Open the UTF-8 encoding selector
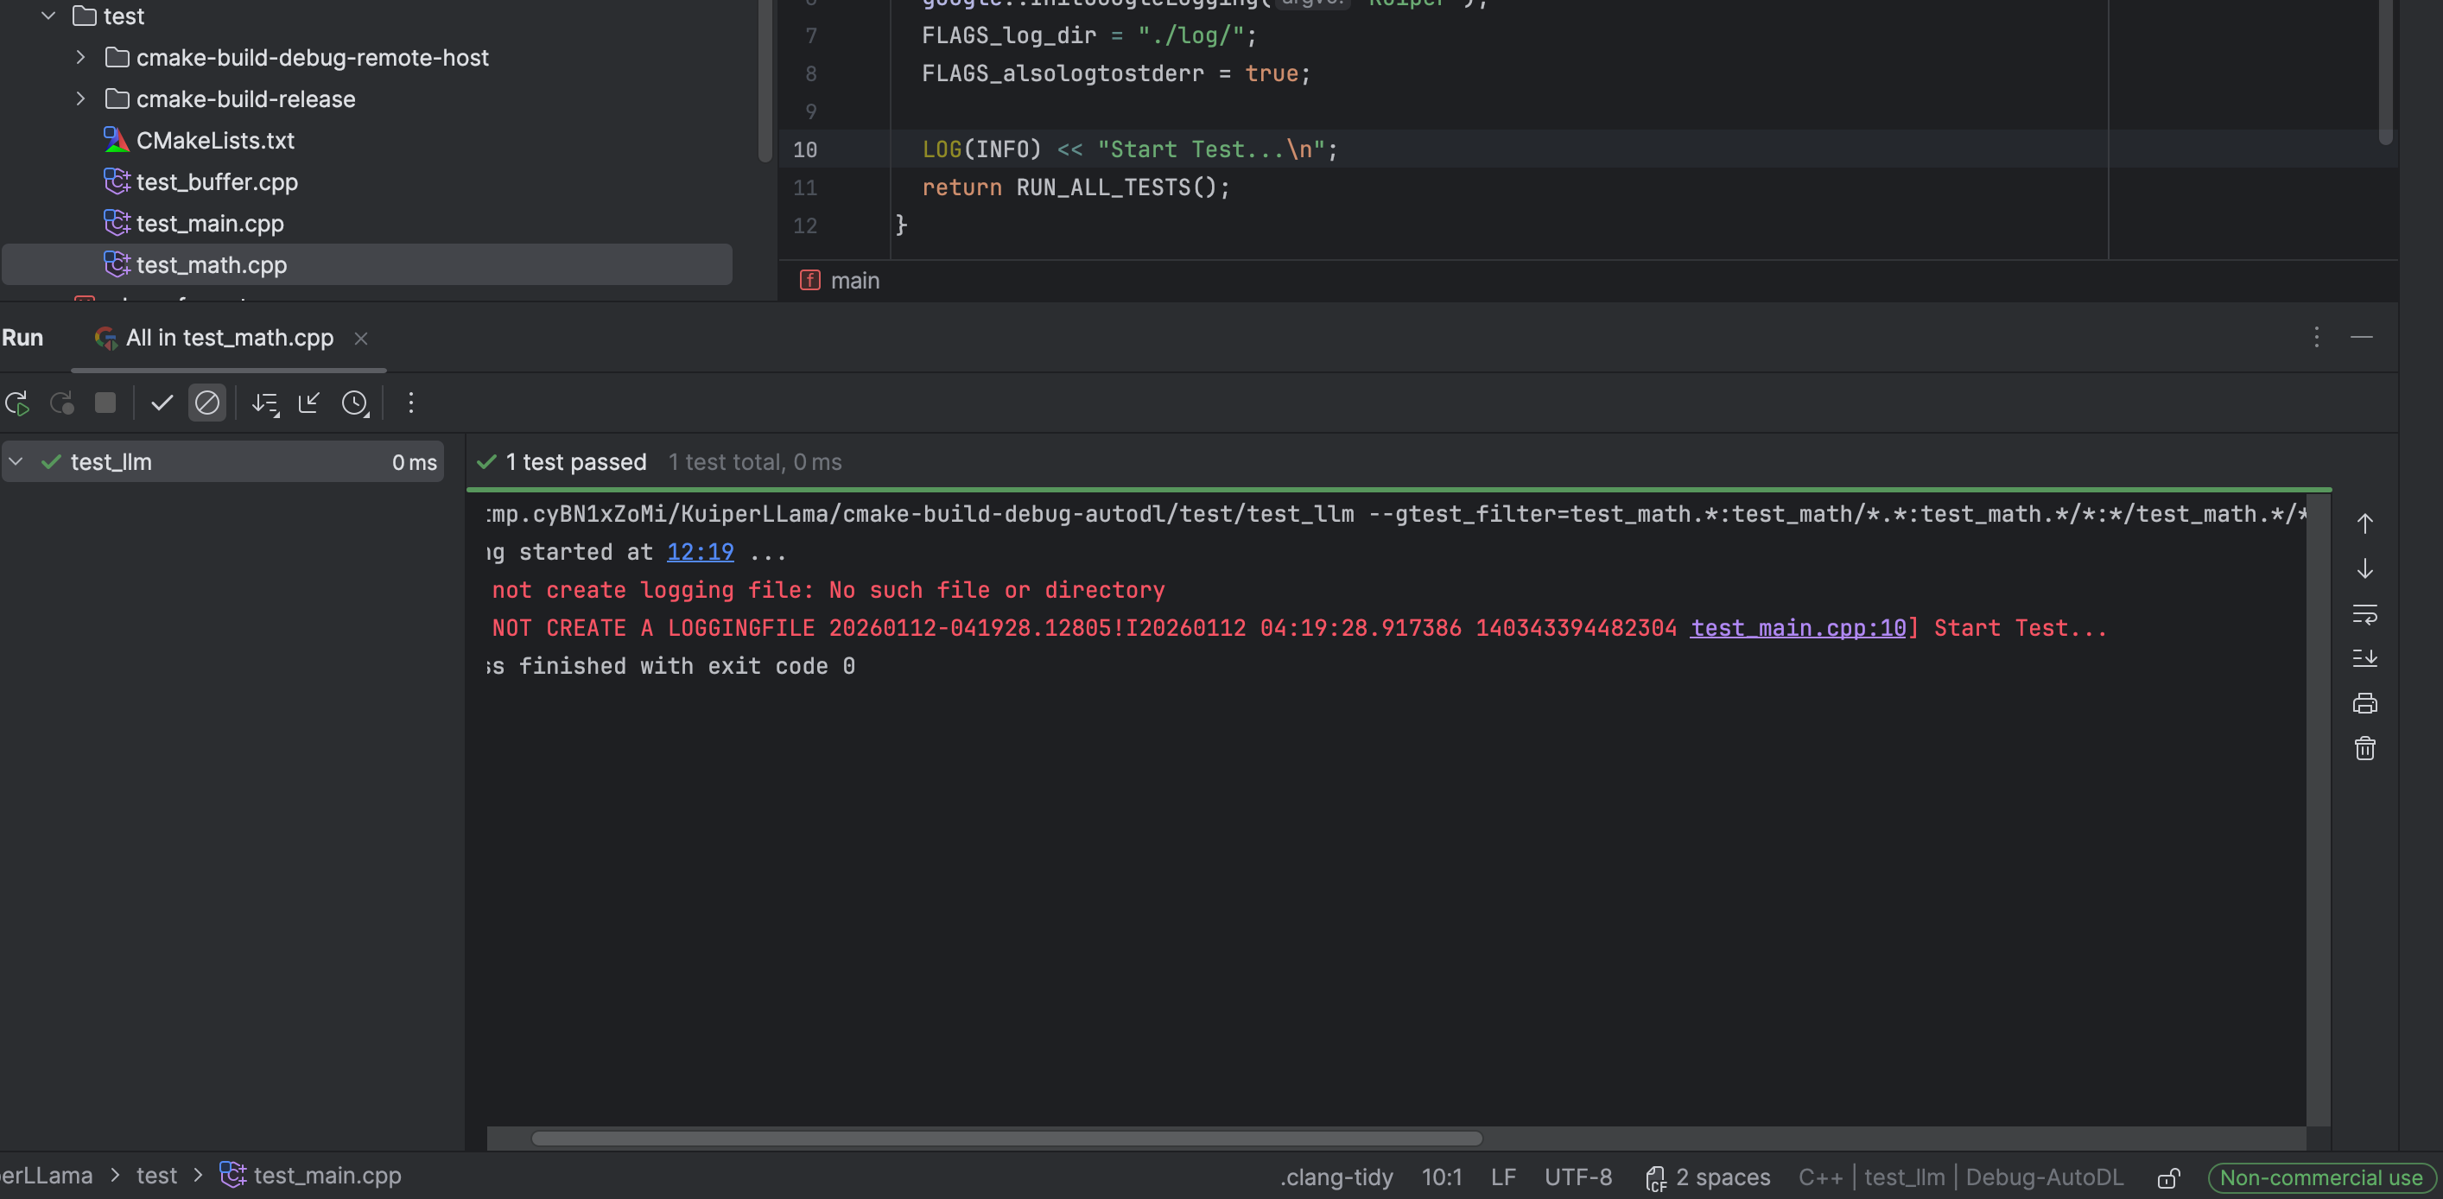Viewport: 2443px width, 1199px height. point(1577,1177)
